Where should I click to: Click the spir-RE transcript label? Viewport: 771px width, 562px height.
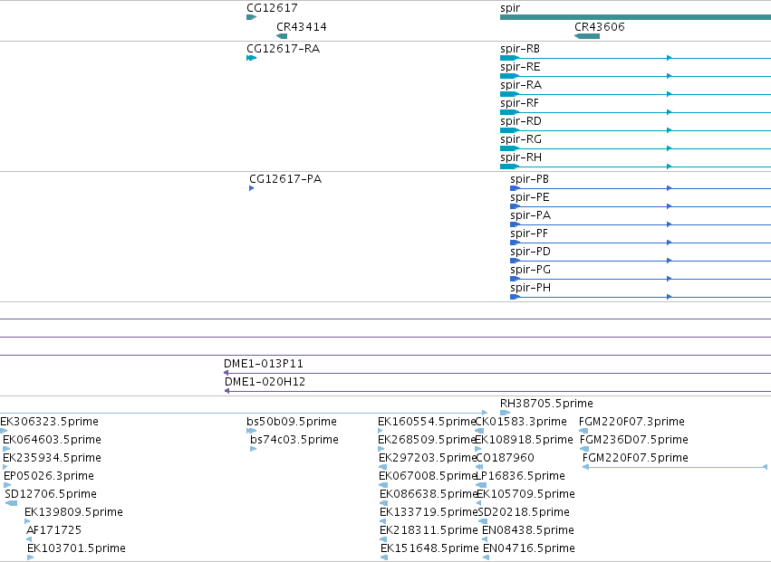(x=520, y=67)
